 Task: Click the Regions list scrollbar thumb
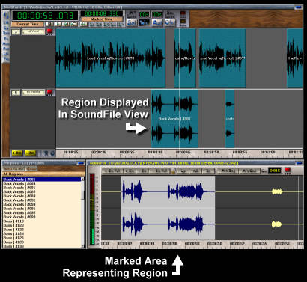(83, 195)
